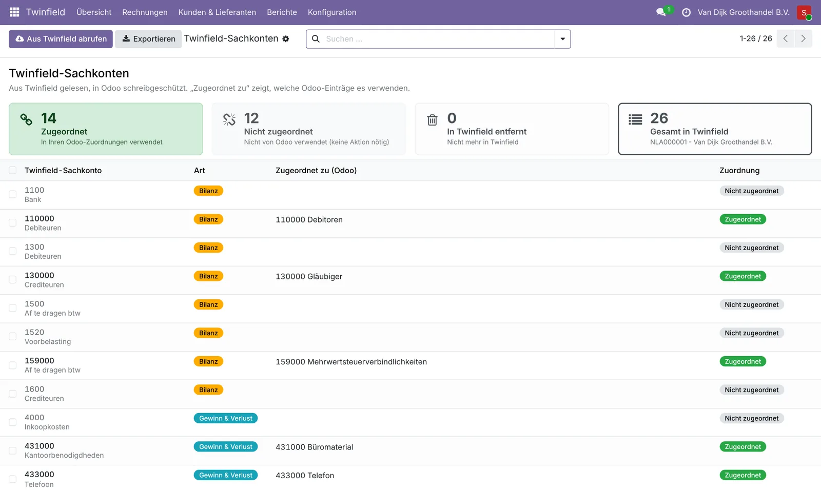Click into the Suchen search field
821x492 pixels.
point(439,39)
